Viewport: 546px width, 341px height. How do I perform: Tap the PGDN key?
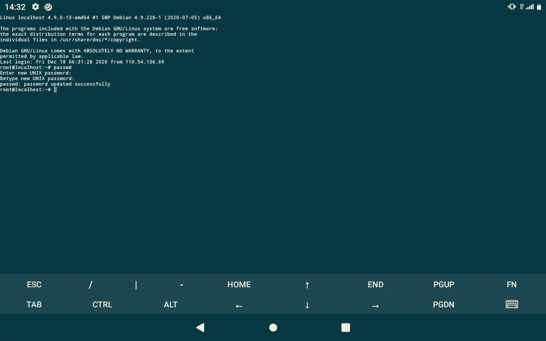pos(444,304)
